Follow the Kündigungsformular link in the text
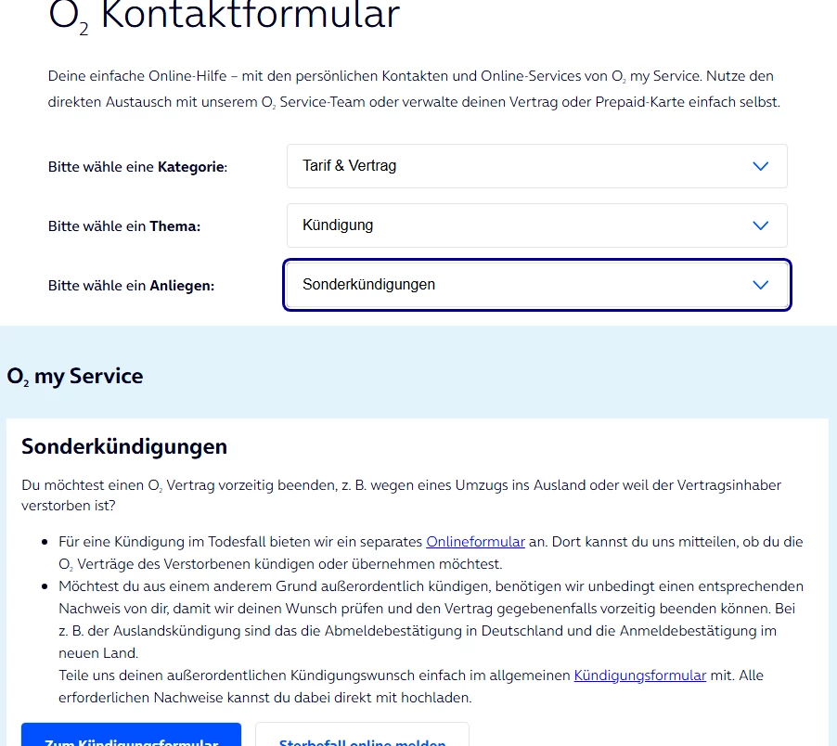The height and width of the screenshot is (746, 837). coord(639,675)
